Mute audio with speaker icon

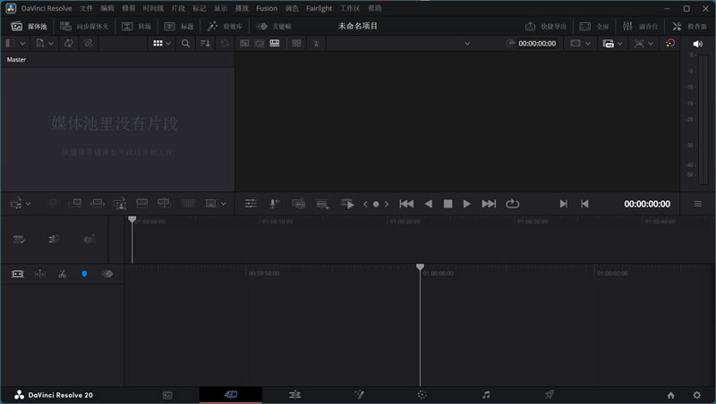tap(698, 44)
